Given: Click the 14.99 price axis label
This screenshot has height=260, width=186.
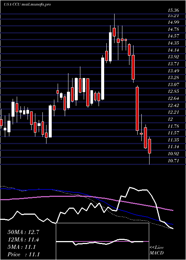Looking at the screenshot, I should 173,23.
